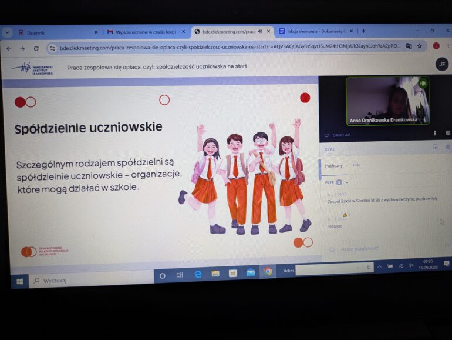This screenshot has width=452, height=340.
Task: Open AV window settings gear
Action: pos(448,133)
